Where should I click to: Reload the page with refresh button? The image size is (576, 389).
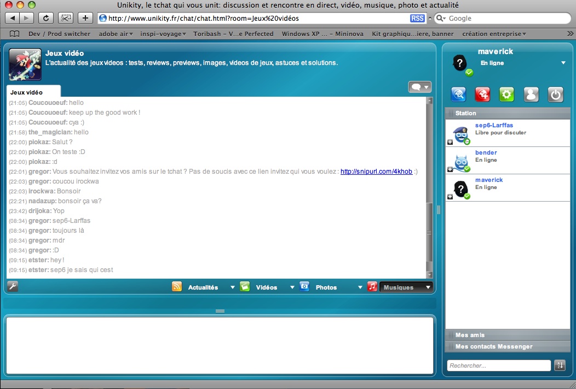click(46, 18)
